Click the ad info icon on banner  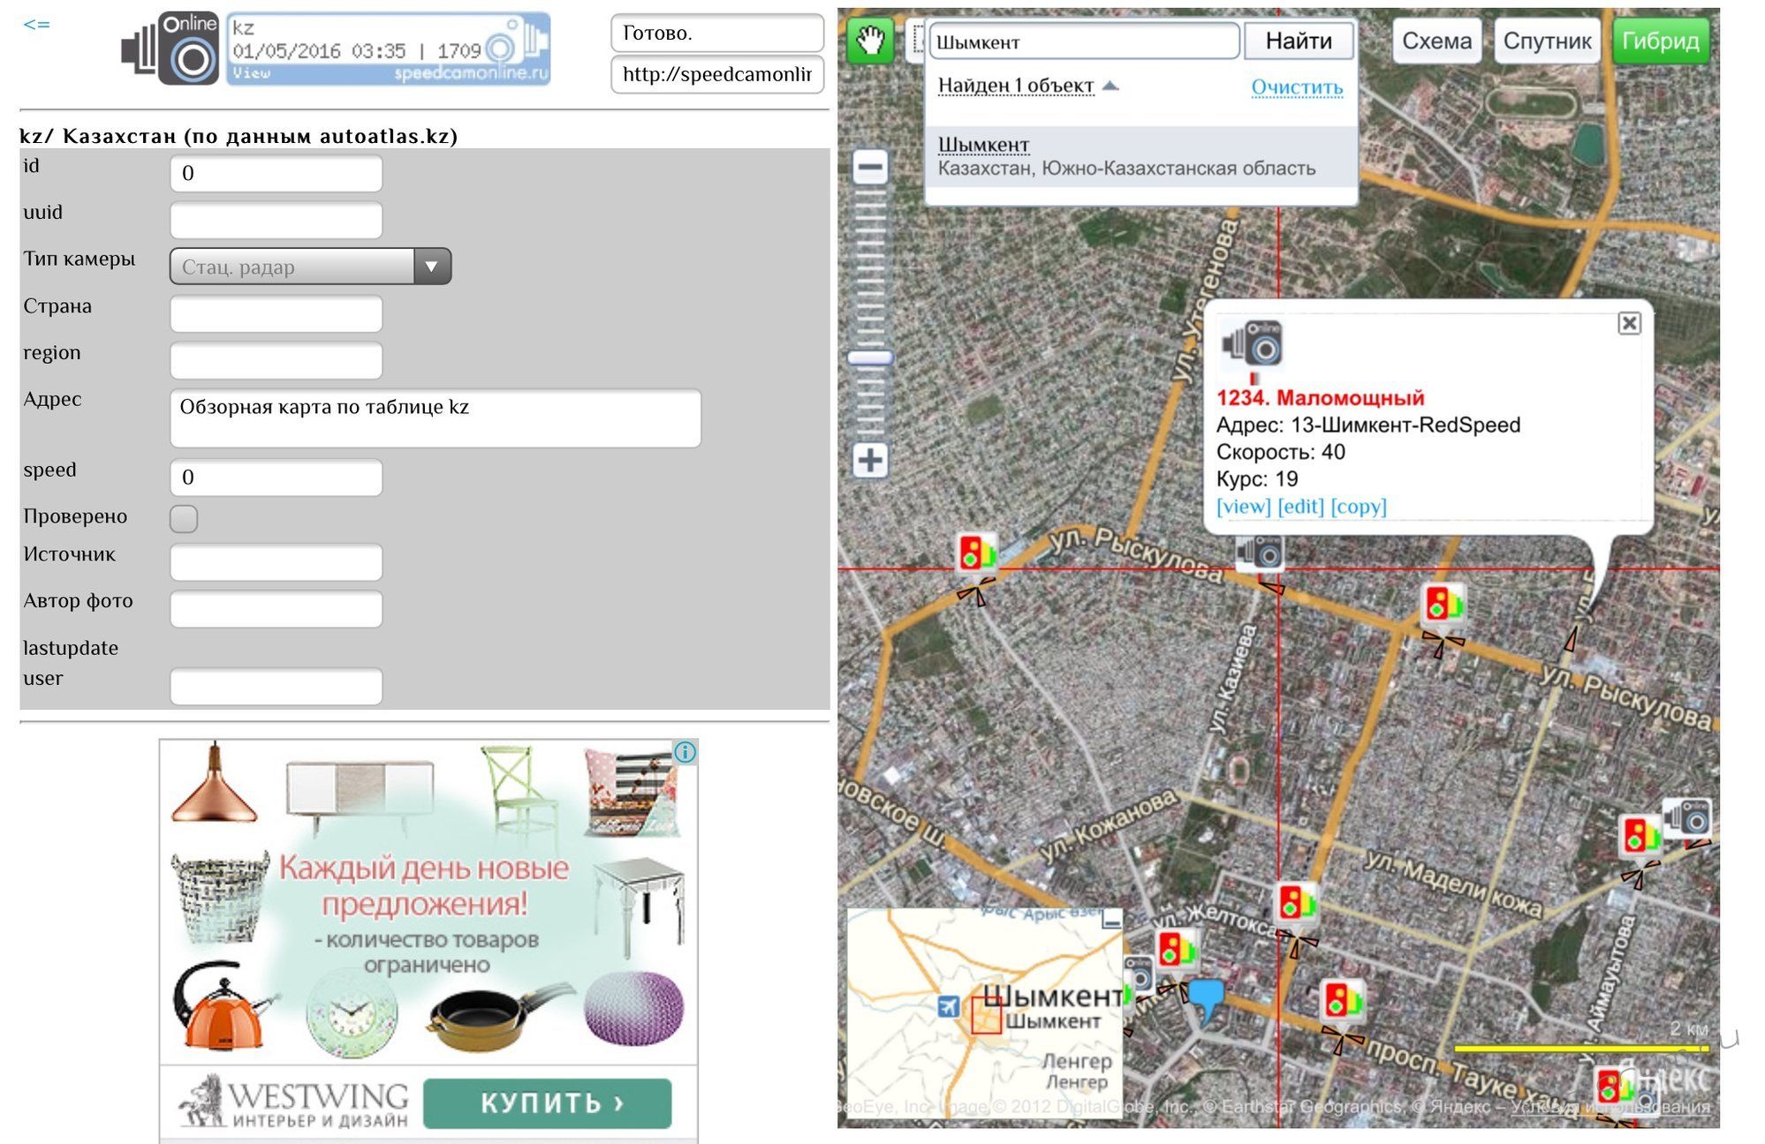[x=686, y=752]
